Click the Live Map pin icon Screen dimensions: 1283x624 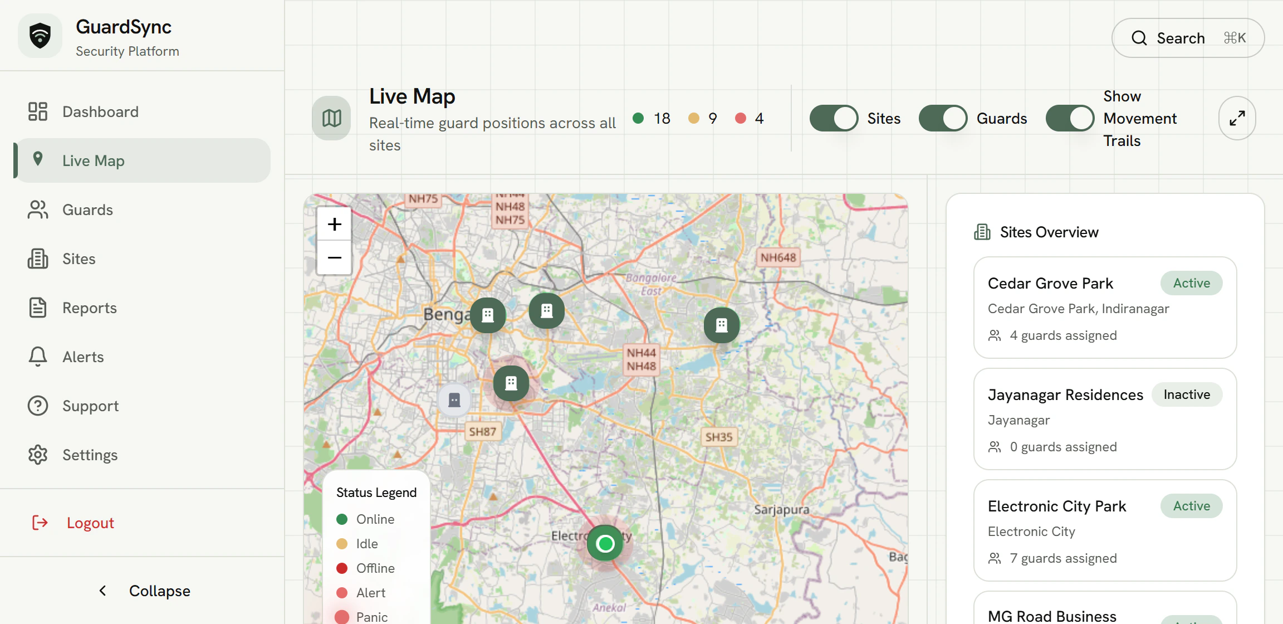(38, 159)
